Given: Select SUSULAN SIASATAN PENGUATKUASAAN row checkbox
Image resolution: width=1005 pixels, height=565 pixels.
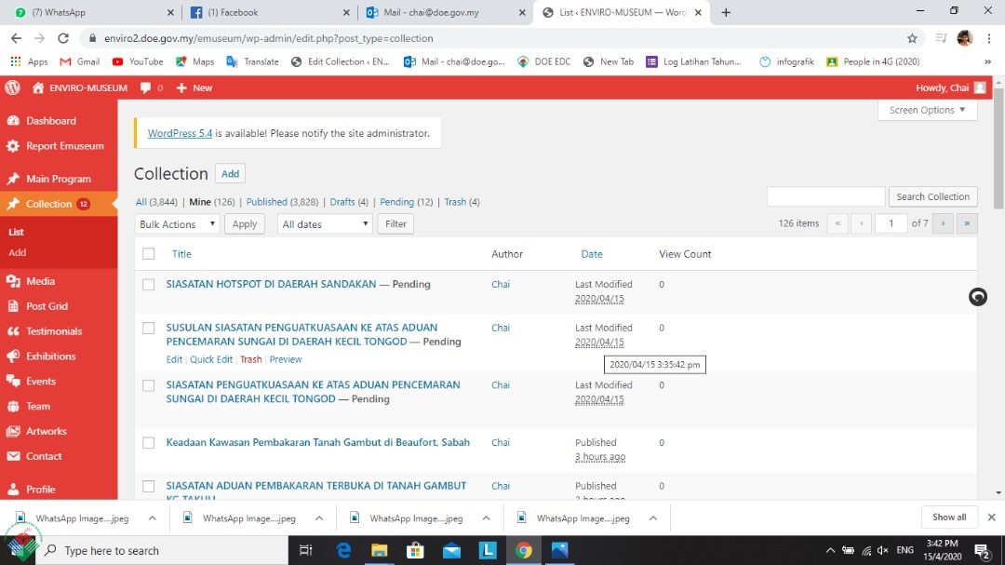Looking at the screenshot, I should (149, 329).
